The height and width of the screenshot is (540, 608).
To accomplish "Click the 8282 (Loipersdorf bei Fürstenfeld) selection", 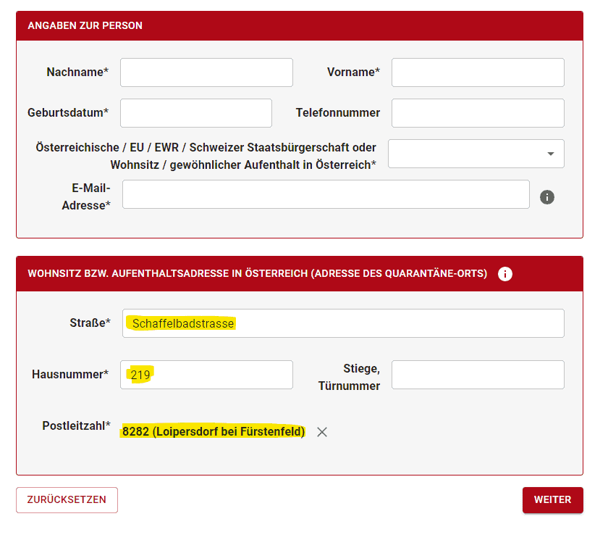I will [214, 431].
